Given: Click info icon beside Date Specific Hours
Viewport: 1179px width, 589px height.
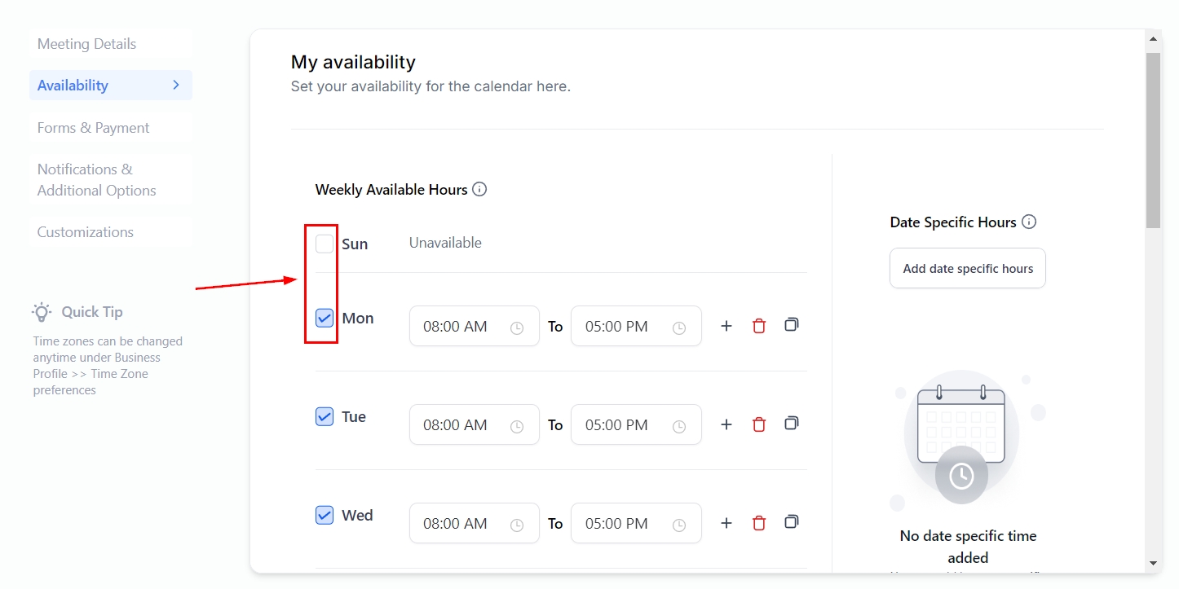Looking at the screenshot, I should pyautogui.click(x=1029, y=222).
